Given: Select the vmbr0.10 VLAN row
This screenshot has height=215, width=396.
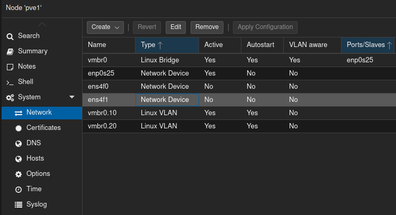Looking at the screenshot, I should coord(239,113).
